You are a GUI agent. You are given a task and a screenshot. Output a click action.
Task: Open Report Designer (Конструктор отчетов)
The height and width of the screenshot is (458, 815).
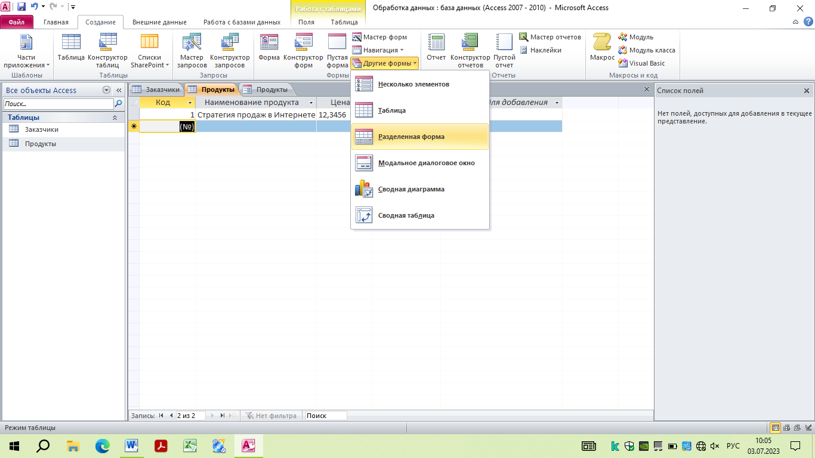point(470,50)
